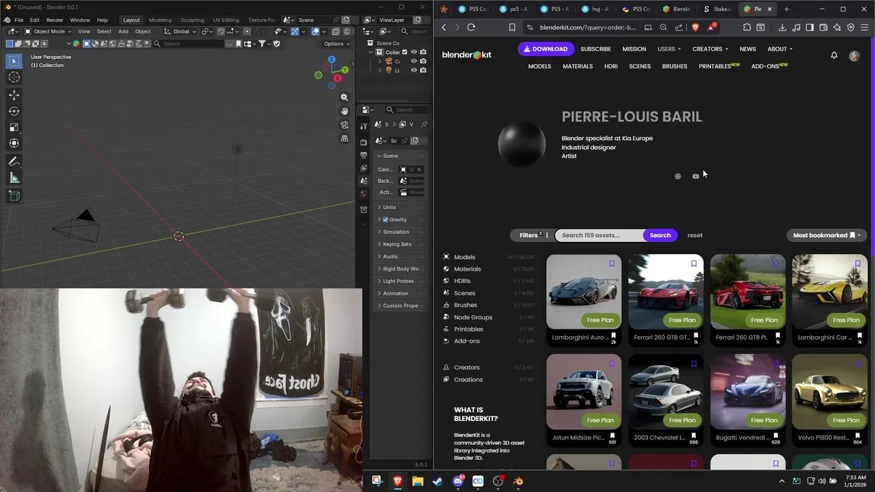The width and height of the screenshot is (875, 492).
Task: Open the Render properties tab
Action: coord(364,142)
